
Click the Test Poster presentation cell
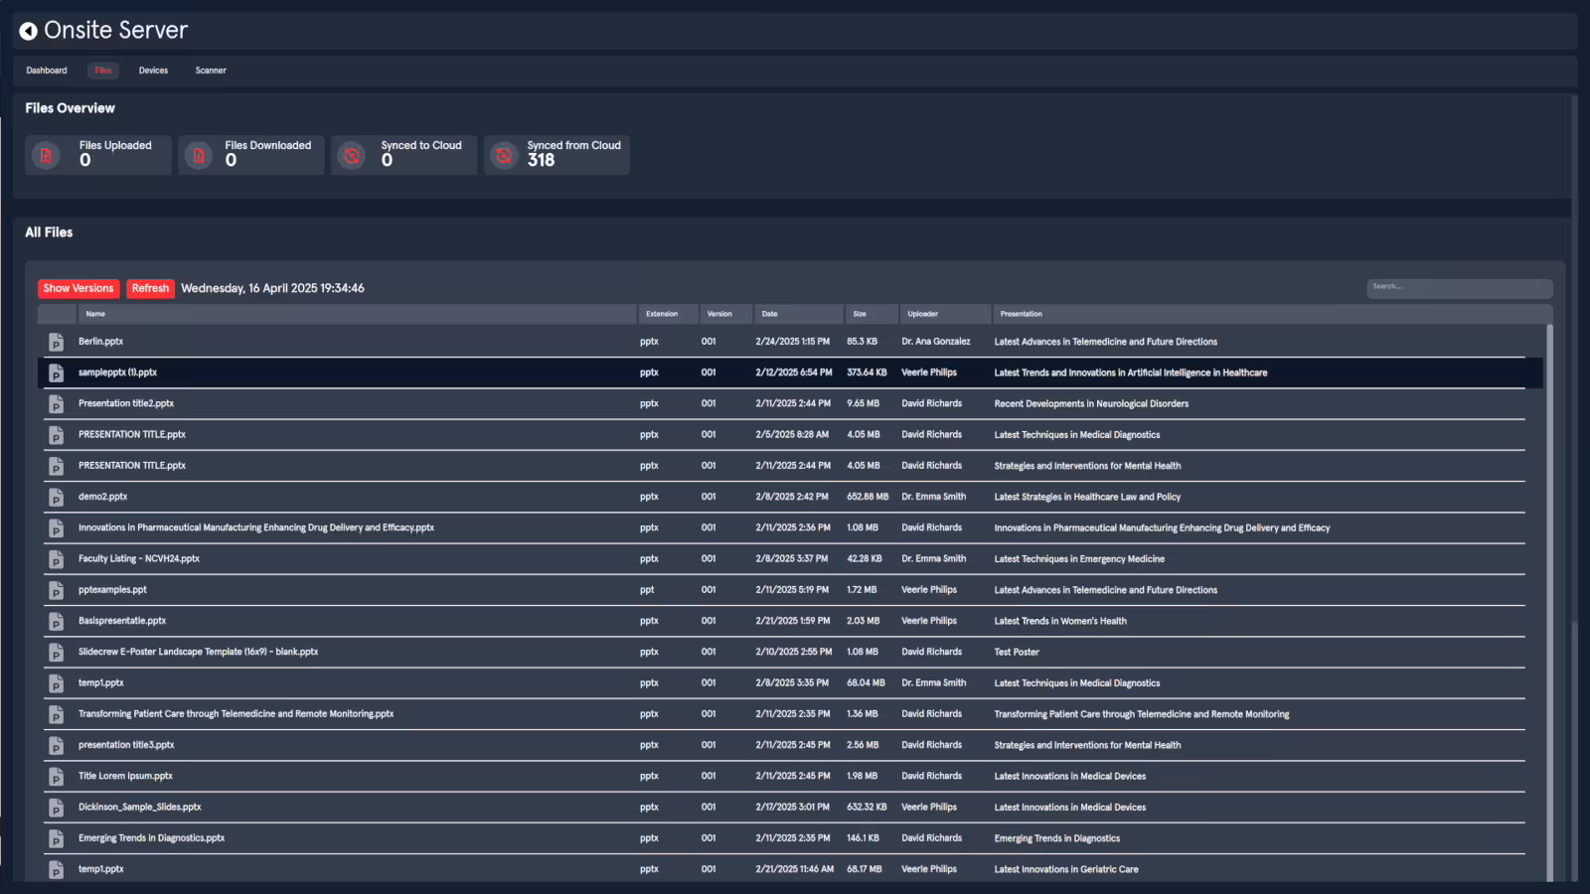point(1017,653)
